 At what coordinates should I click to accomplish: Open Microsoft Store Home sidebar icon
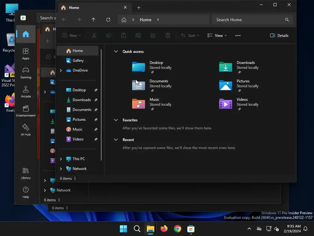click(26, 34)
